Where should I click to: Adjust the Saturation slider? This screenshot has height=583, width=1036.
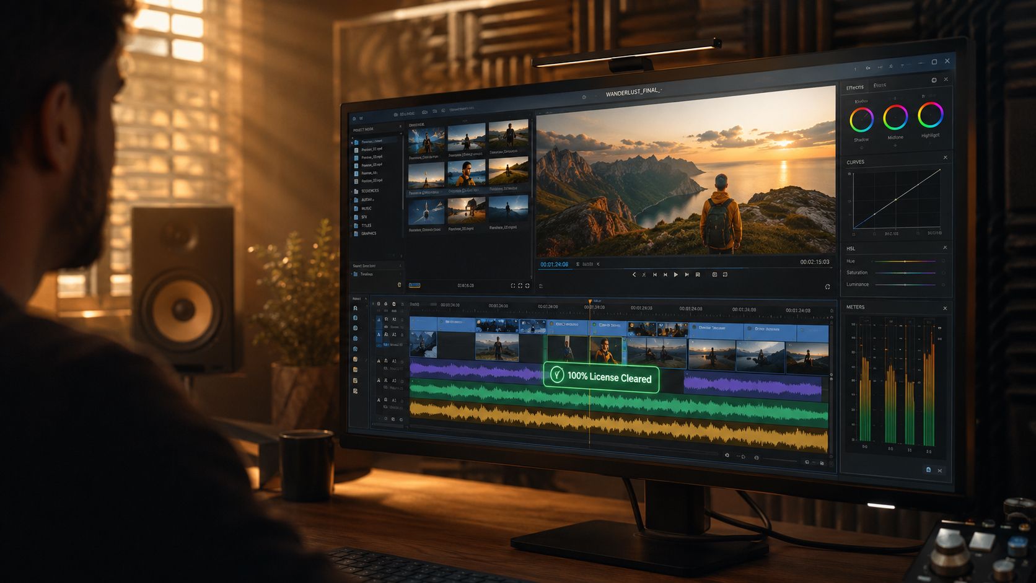point(905,273)
